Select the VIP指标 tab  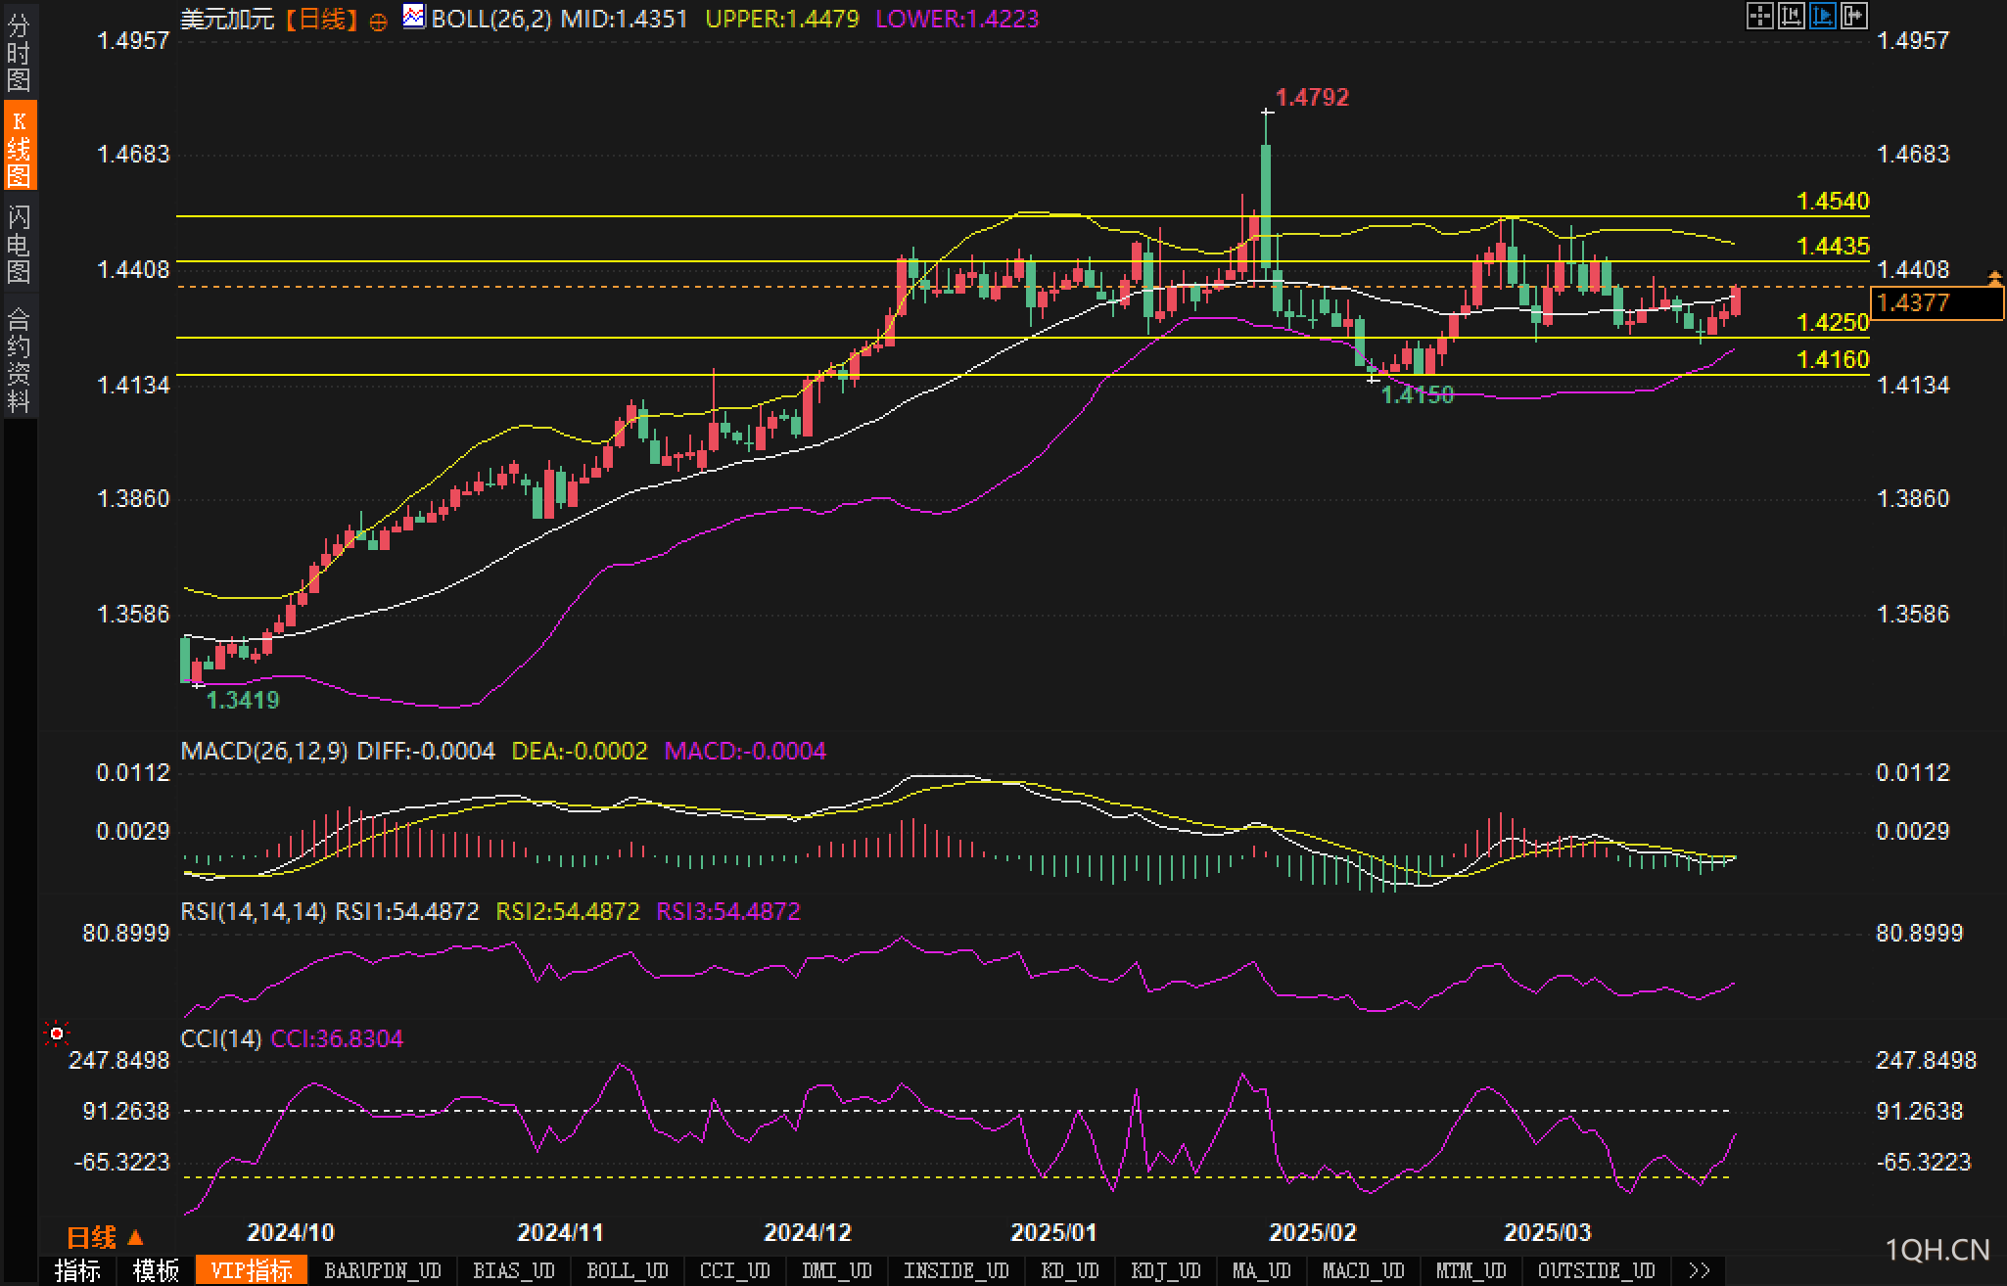[252, 1271]
